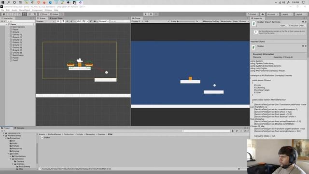This screenshot has width=309, height=174.
Task: Open the Layers dropdown
Action: pyautogui.click(x=287, y=14)
